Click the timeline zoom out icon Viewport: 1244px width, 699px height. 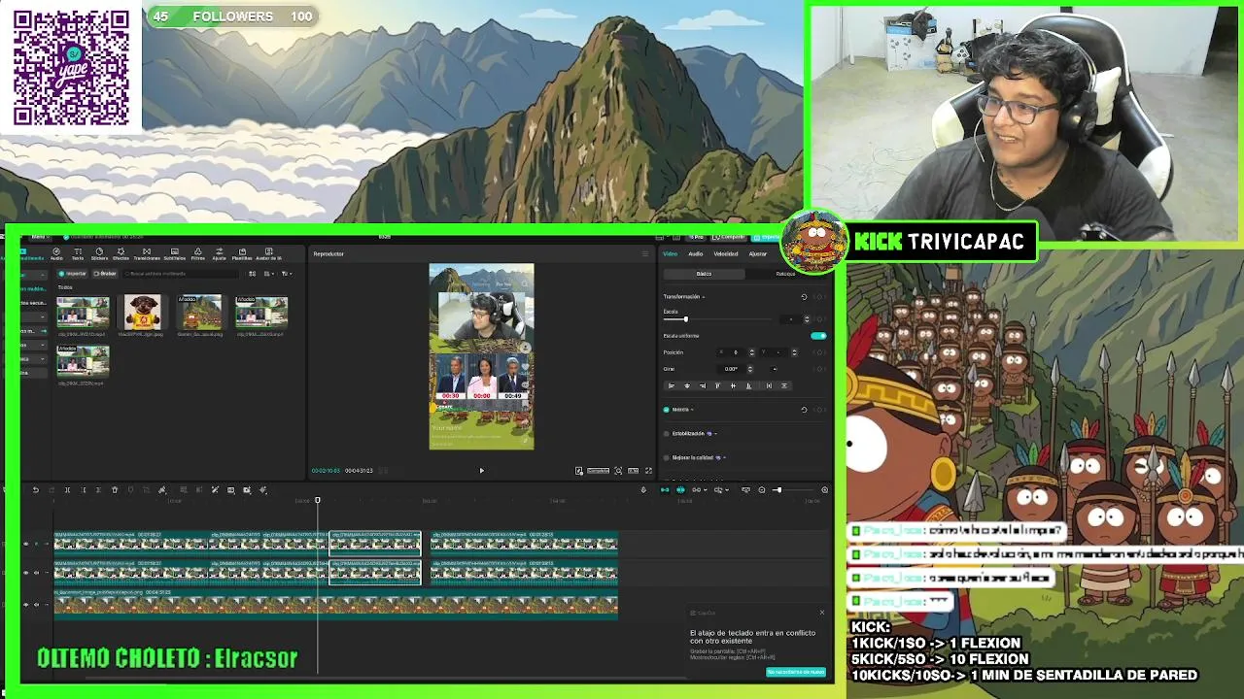coord(762,490)
